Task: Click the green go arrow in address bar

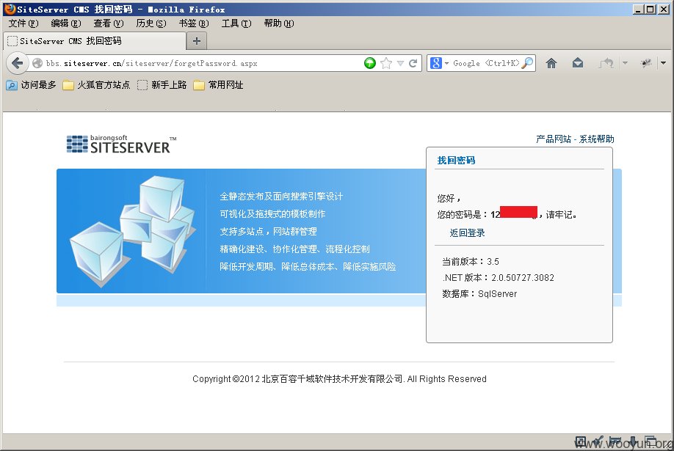Action: [369, 63]
